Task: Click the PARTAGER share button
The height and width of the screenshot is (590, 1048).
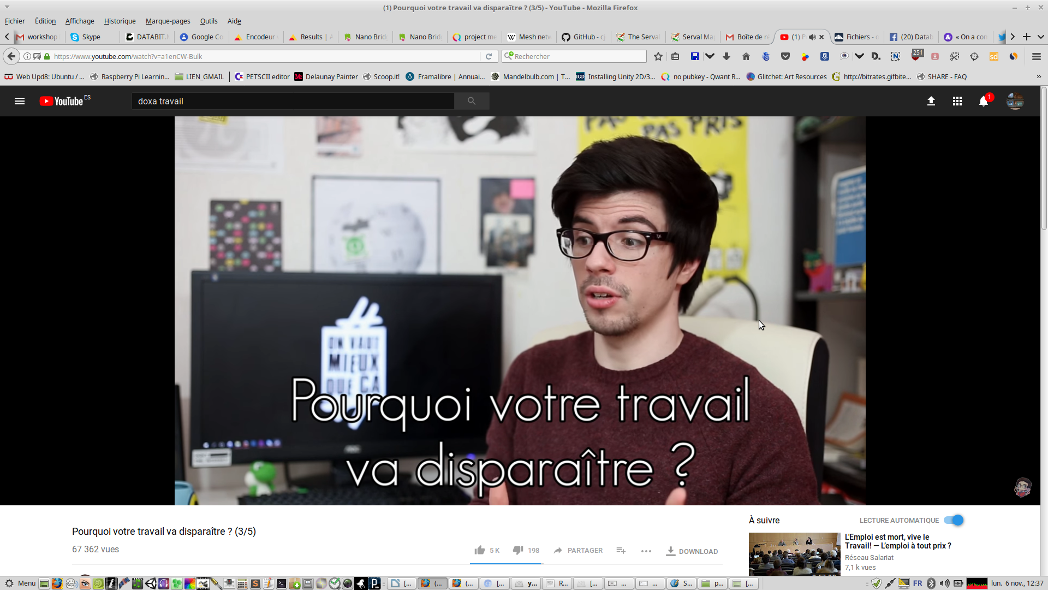Action: click(x=578, y=550)
